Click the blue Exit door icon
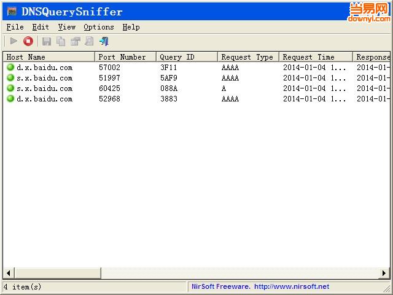Viewport: 393px width, 295px height. tap(104, 41)
